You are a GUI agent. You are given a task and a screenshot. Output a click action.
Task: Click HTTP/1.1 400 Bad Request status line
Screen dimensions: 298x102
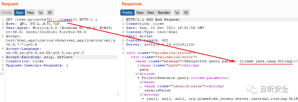coord(153,19)
